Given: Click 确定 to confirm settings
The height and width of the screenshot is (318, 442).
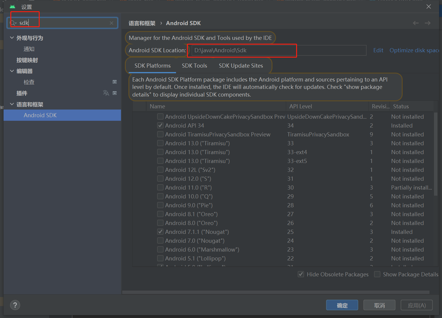Looking at the screenshot, I should coord(342,305).
